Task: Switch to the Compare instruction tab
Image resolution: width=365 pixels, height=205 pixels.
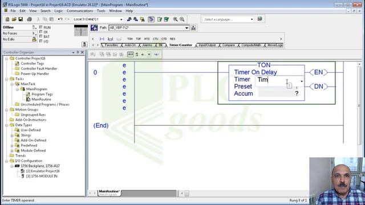Action: point(228,45)
